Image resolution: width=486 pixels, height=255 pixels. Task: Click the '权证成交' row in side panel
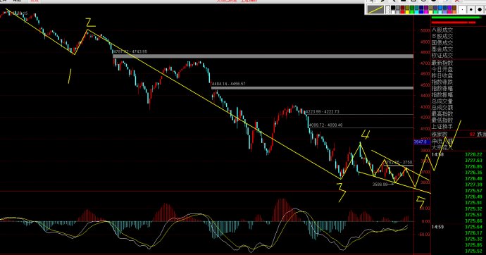pyautogui.click(x=442, y=55)
